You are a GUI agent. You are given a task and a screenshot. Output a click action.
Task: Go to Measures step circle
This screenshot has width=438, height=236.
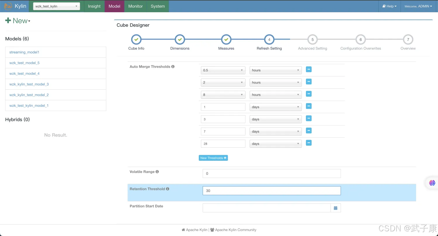click(226, 39)
